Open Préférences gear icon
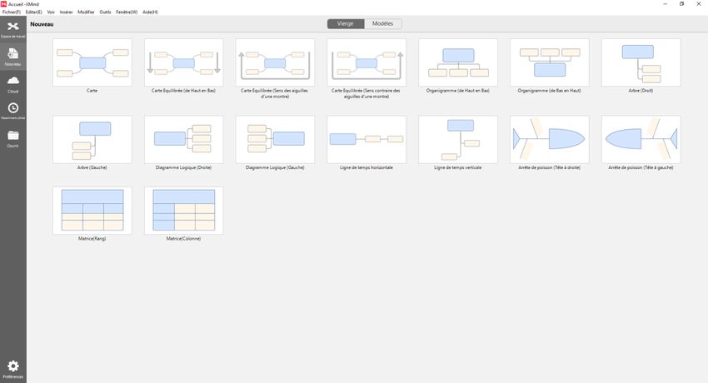The height and width of the screenshot is (383, 708). click(12, 367)
